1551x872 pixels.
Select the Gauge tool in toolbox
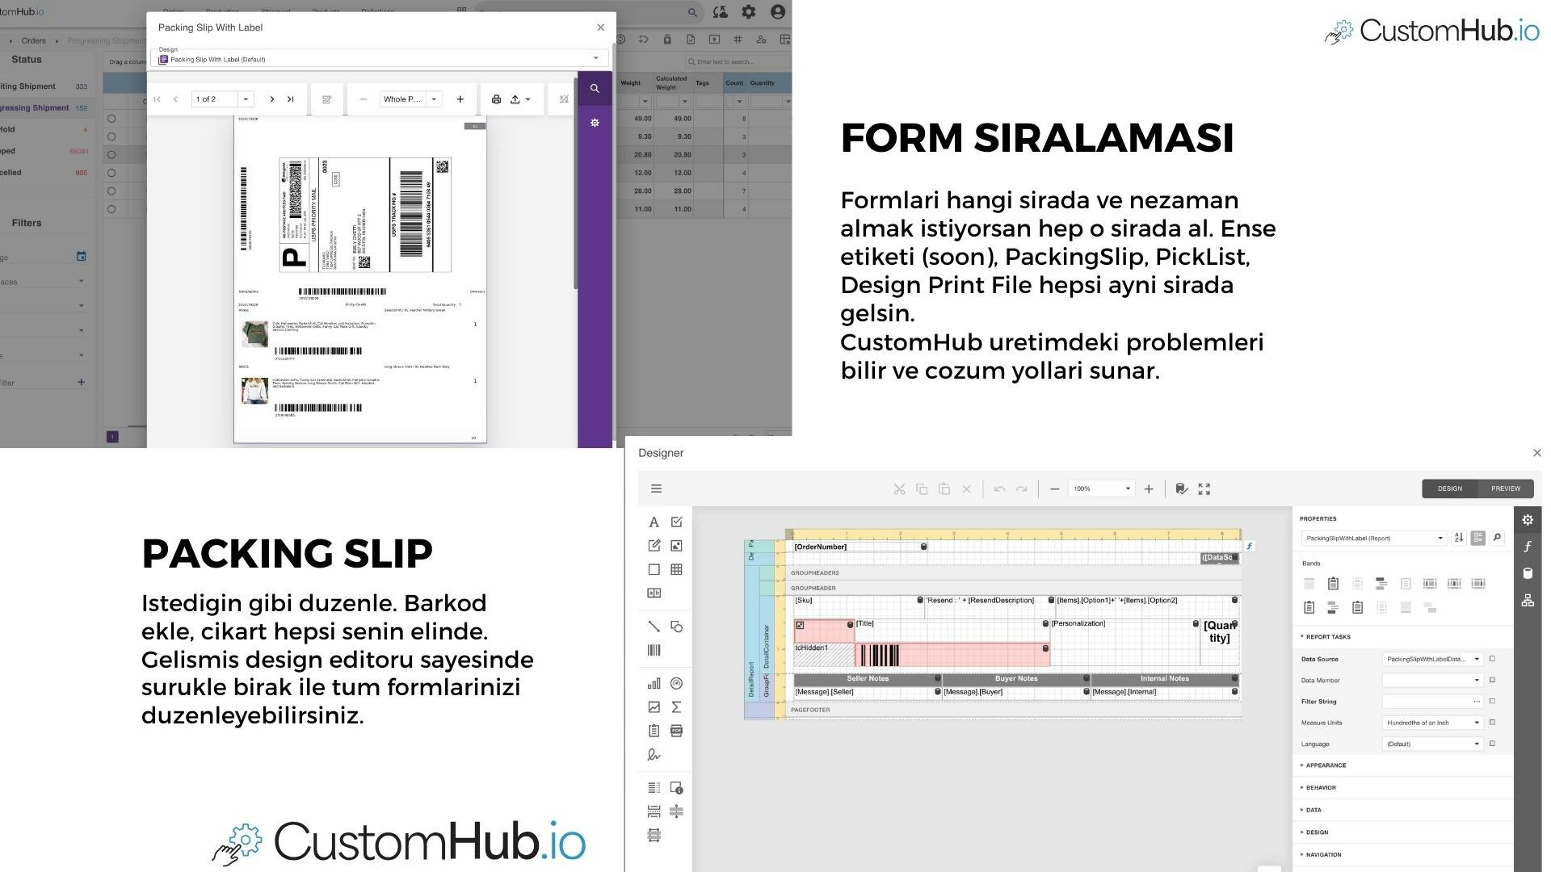coord(677,684)
